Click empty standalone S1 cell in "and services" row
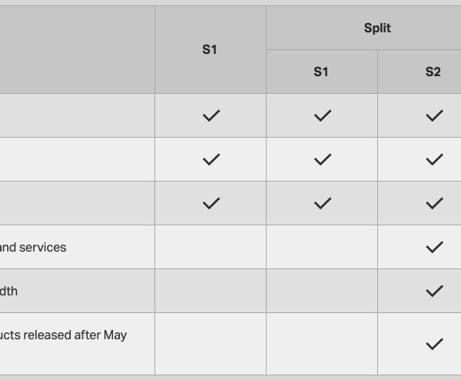The width and height of the screenshot is (461, 380). (211, 248)
